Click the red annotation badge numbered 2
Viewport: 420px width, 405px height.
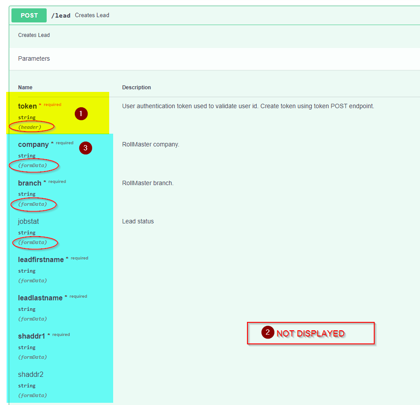pos(267,333)
